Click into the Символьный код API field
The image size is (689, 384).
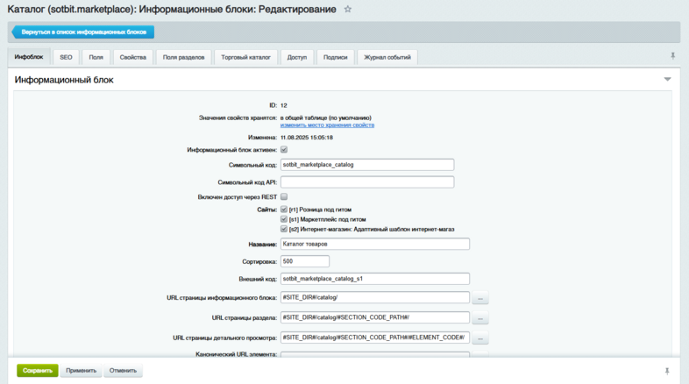(367, 182)
